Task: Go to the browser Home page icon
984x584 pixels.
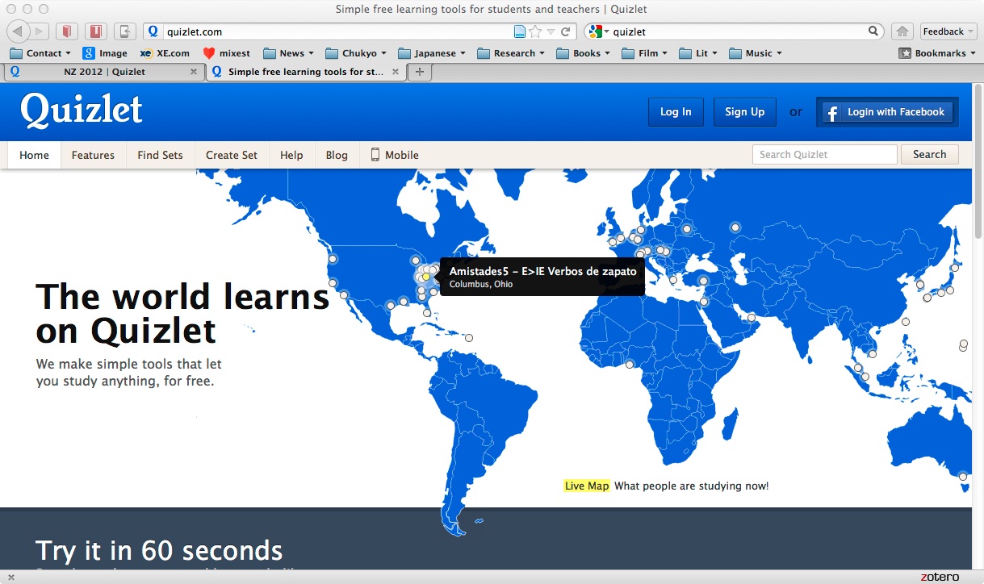Action: (903, 31)
